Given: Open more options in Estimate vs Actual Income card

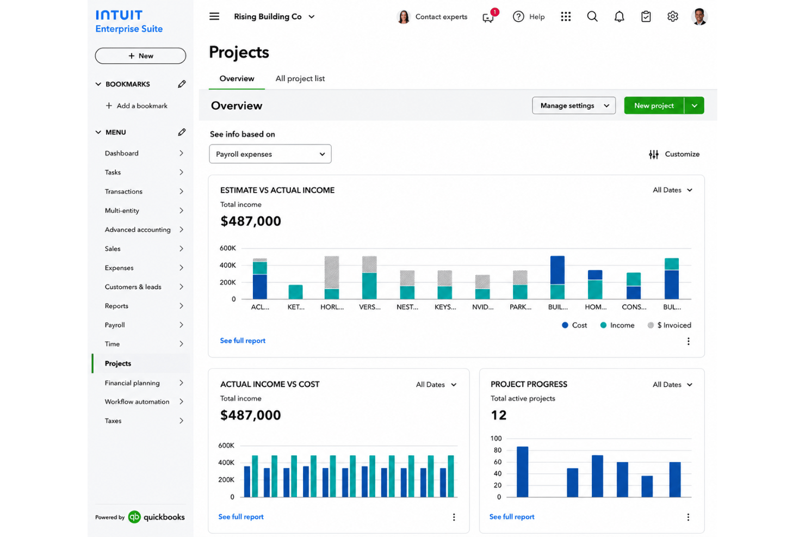Looking at the screenshot, I should (x=688, y=341).
